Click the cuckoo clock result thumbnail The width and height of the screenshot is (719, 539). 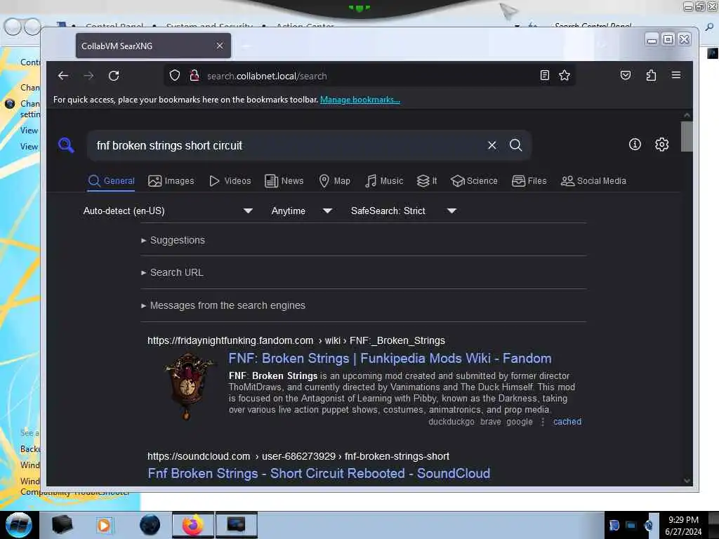pos(187,386)
